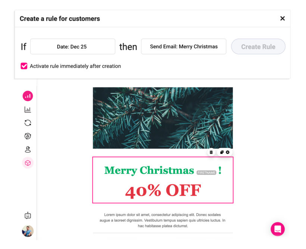
Task: Click the person with cap icon
Action: 28,149
